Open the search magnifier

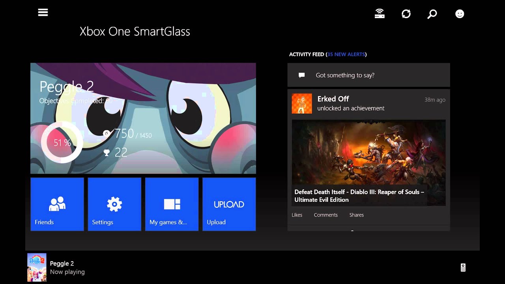[432, 14]
